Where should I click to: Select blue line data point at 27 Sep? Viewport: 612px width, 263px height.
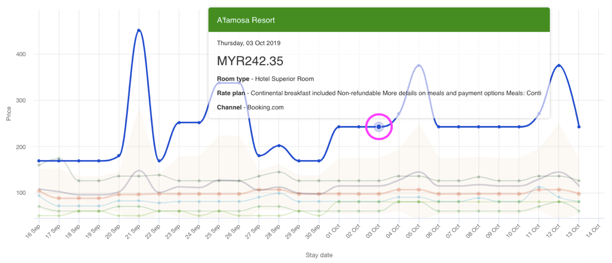(259, 155)
